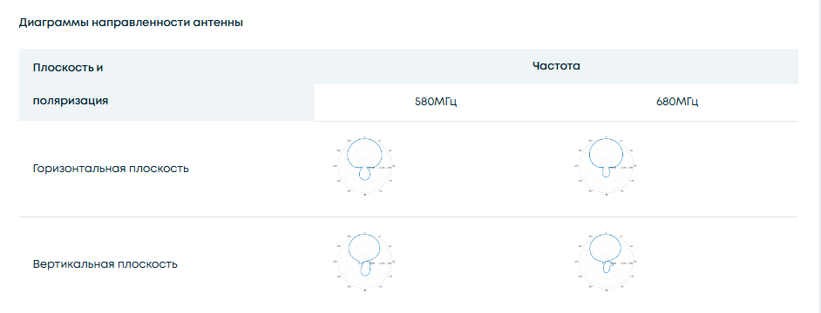Screen dimensions: 821x313
Task: Open the 580МГц vertical plane radiation diagram
Action: pyautogui.click(x=364, y=261)
